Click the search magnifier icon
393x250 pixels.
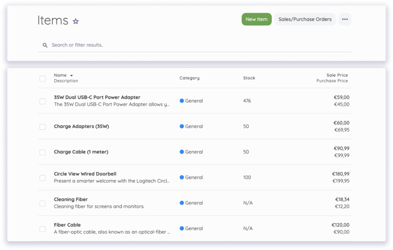point(45,45)
